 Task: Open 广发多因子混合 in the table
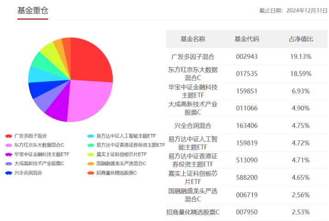[193, 57]
